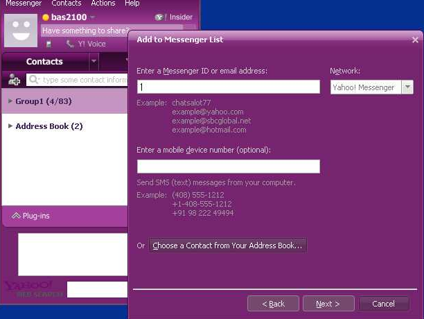Click the Next button
This screenshot has width=424, height=319.
coord(328,304)
